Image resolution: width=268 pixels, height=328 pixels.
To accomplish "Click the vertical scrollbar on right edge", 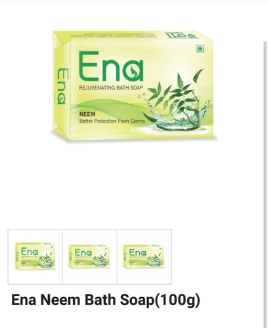I will click(265, 184).
